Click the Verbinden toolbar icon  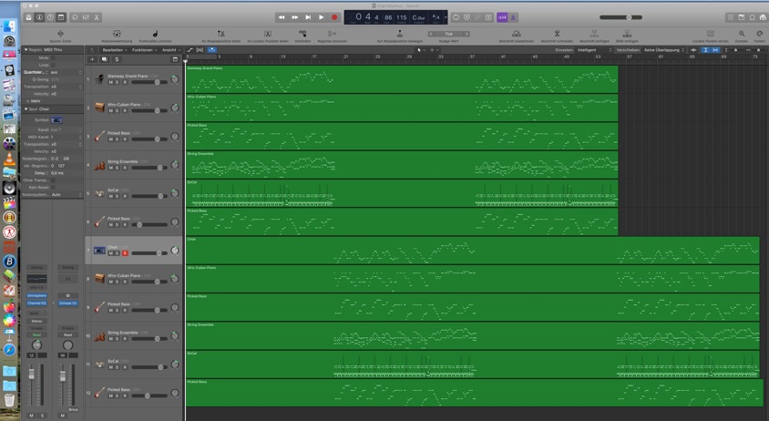[x=302, y=34]
